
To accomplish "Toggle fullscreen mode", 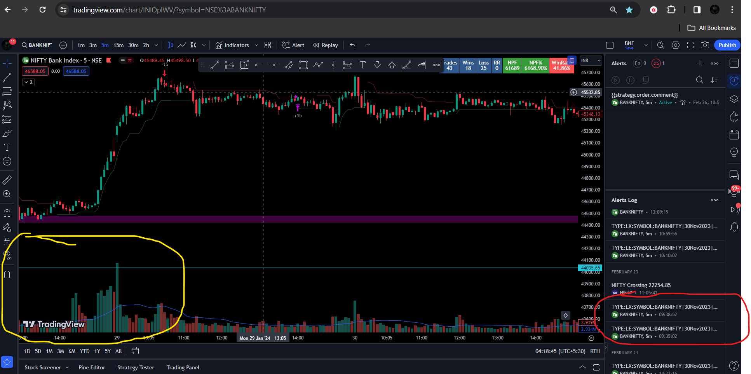I will click(690, 45).
